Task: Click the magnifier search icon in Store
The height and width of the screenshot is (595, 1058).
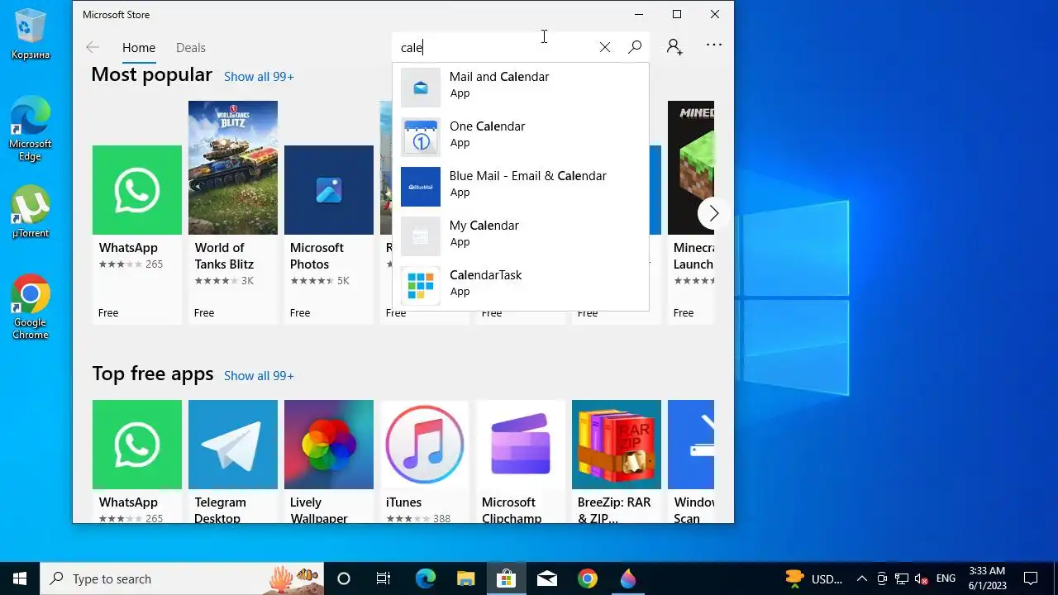Action: point(635,48)
